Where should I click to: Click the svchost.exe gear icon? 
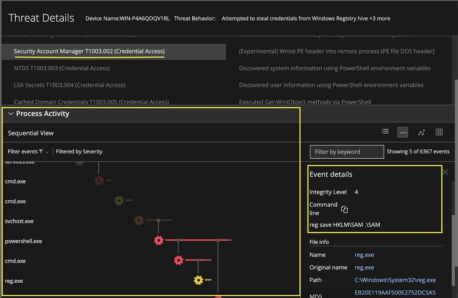[x=139, y=220]
